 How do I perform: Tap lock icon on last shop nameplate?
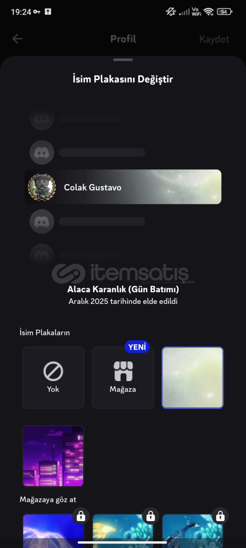(220, 516)
